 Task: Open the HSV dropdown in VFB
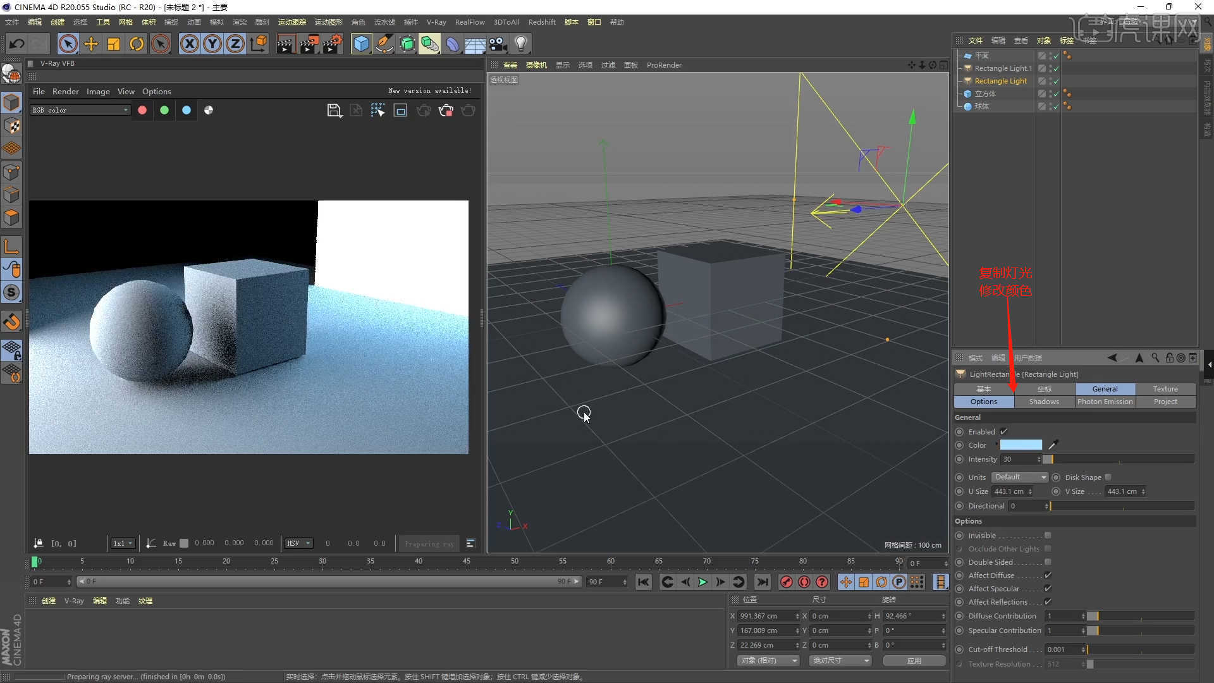298,543
